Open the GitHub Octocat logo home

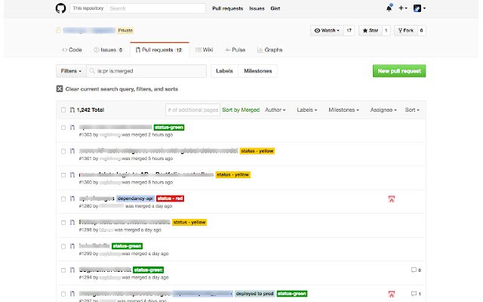click(x=60, y=8)
